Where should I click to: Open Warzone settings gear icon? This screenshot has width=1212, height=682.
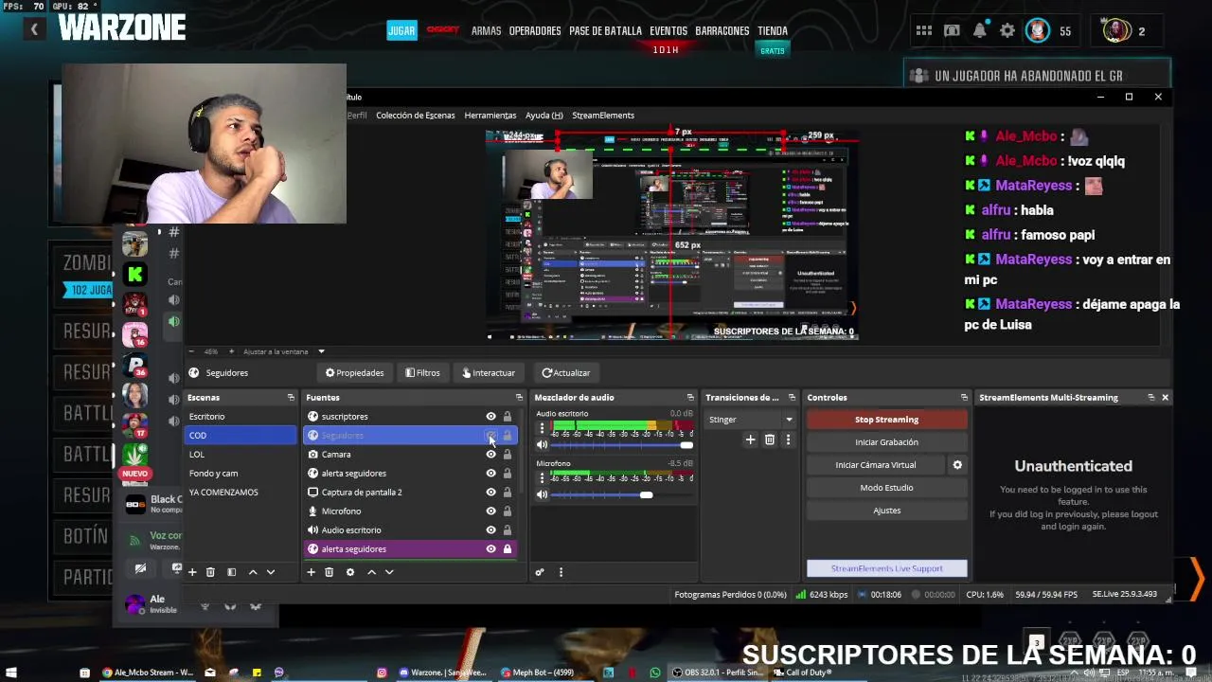tap(1007, 31)
